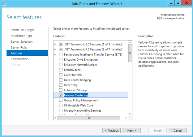
Task: Check the Group Policy Management feature
Action: 61,100
